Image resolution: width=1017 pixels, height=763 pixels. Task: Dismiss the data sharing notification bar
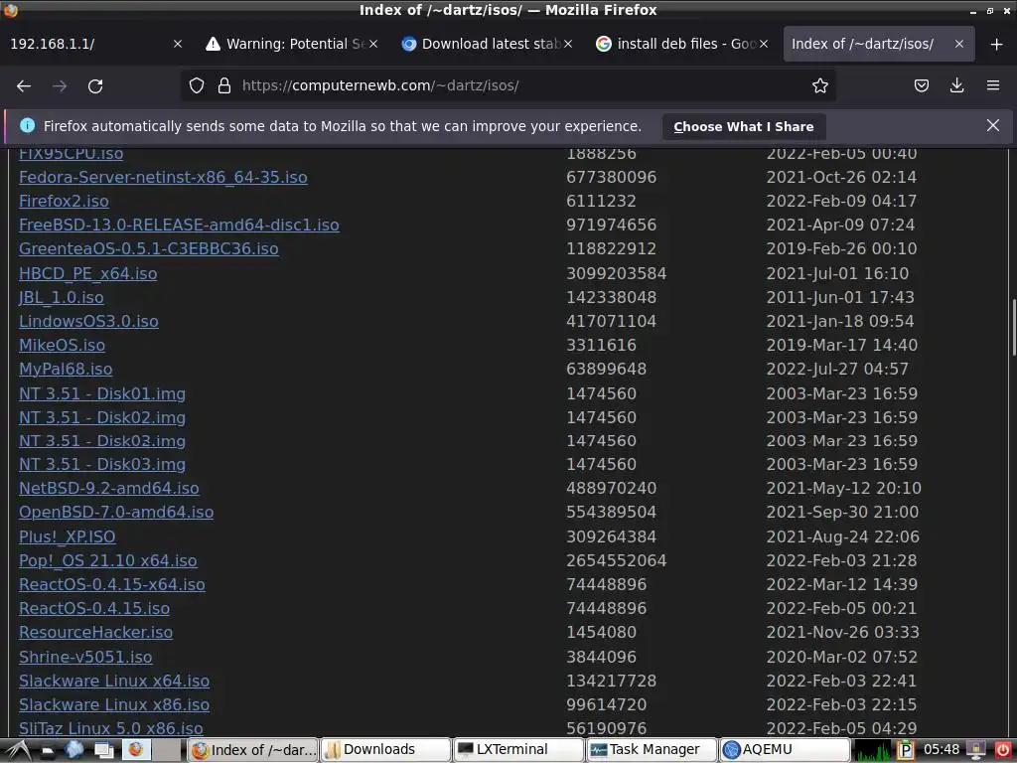[993, 125]
